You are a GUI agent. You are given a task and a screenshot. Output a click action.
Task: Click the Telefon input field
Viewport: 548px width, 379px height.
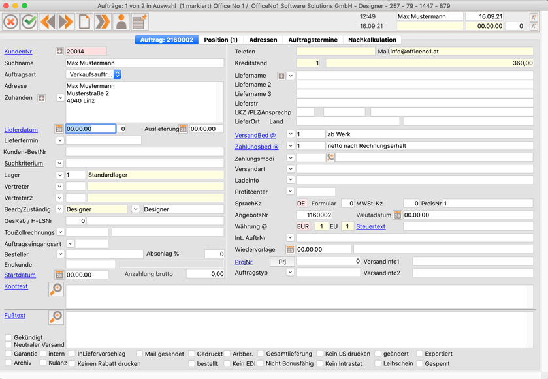(336, 52)
